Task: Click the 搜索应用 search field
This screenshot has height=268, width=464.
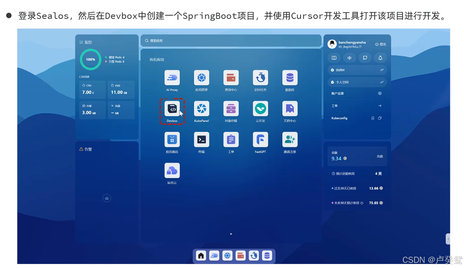Action: pos(231,41)
